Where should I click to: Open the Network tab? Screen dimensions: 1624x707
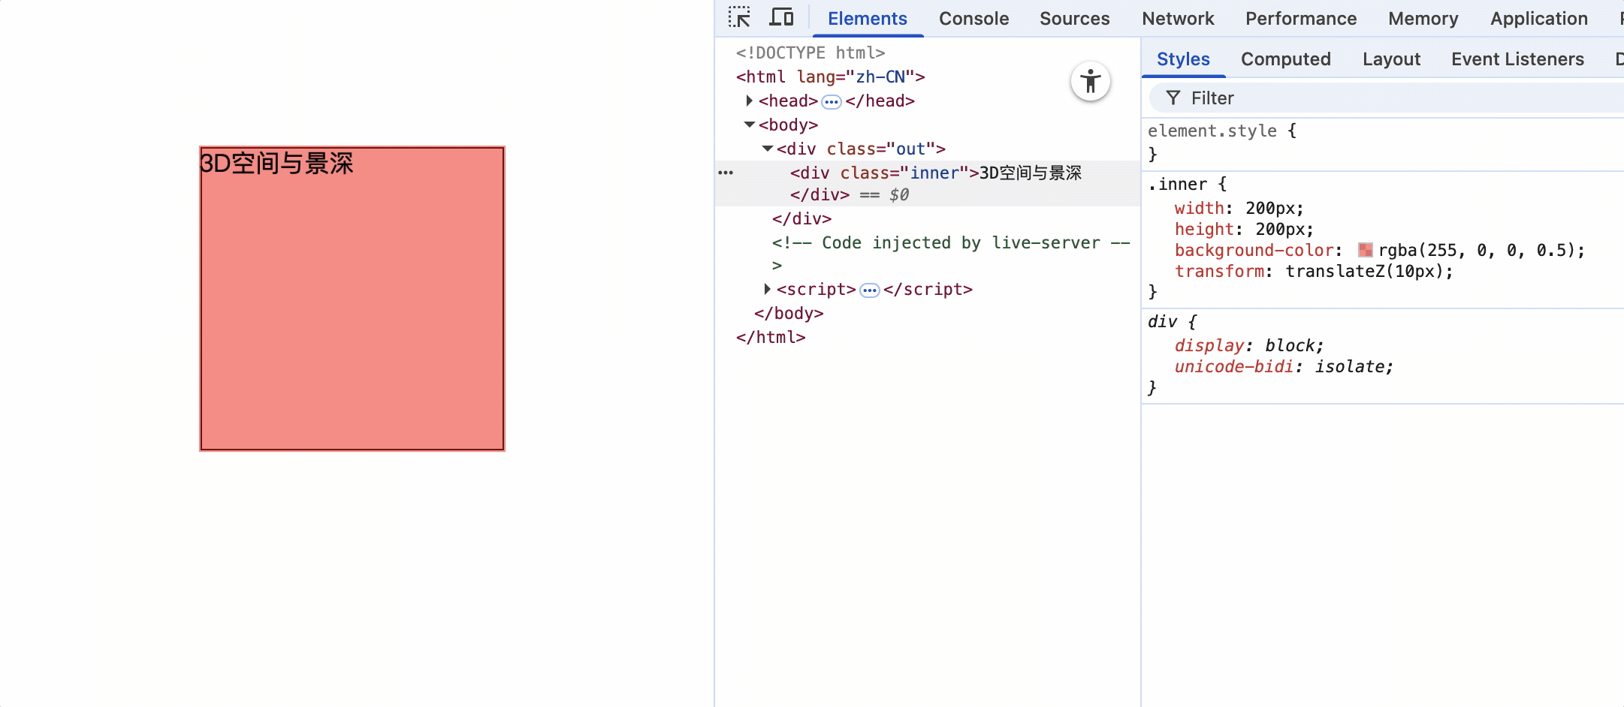tap(1178, 19)
